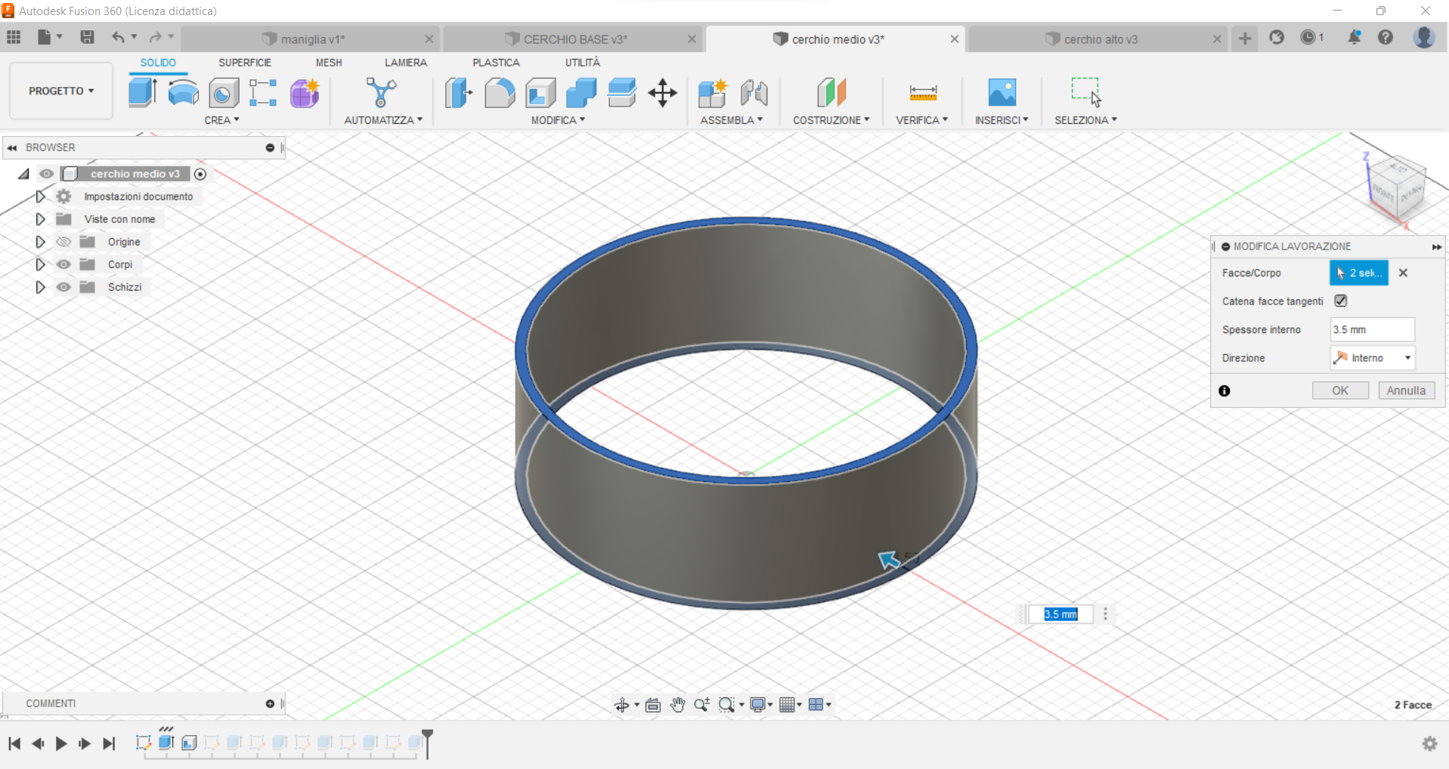
Task: Activate the Misura tool under VERIFICA
Action: 921,92
